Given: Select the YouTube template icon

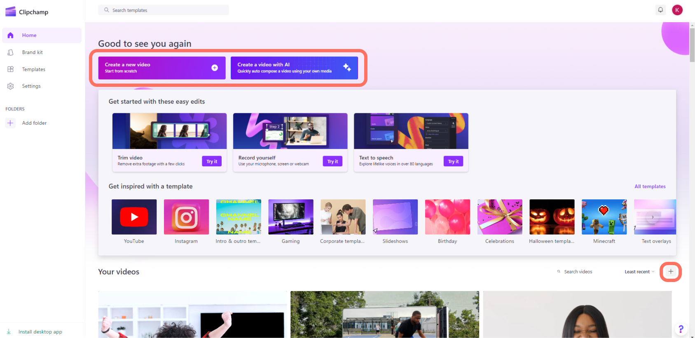Looking at the screenshot, I should (134, 217).
